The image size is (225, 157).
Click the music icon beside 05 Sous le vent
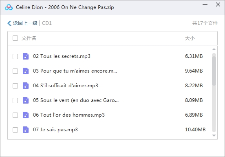[26, 100]
